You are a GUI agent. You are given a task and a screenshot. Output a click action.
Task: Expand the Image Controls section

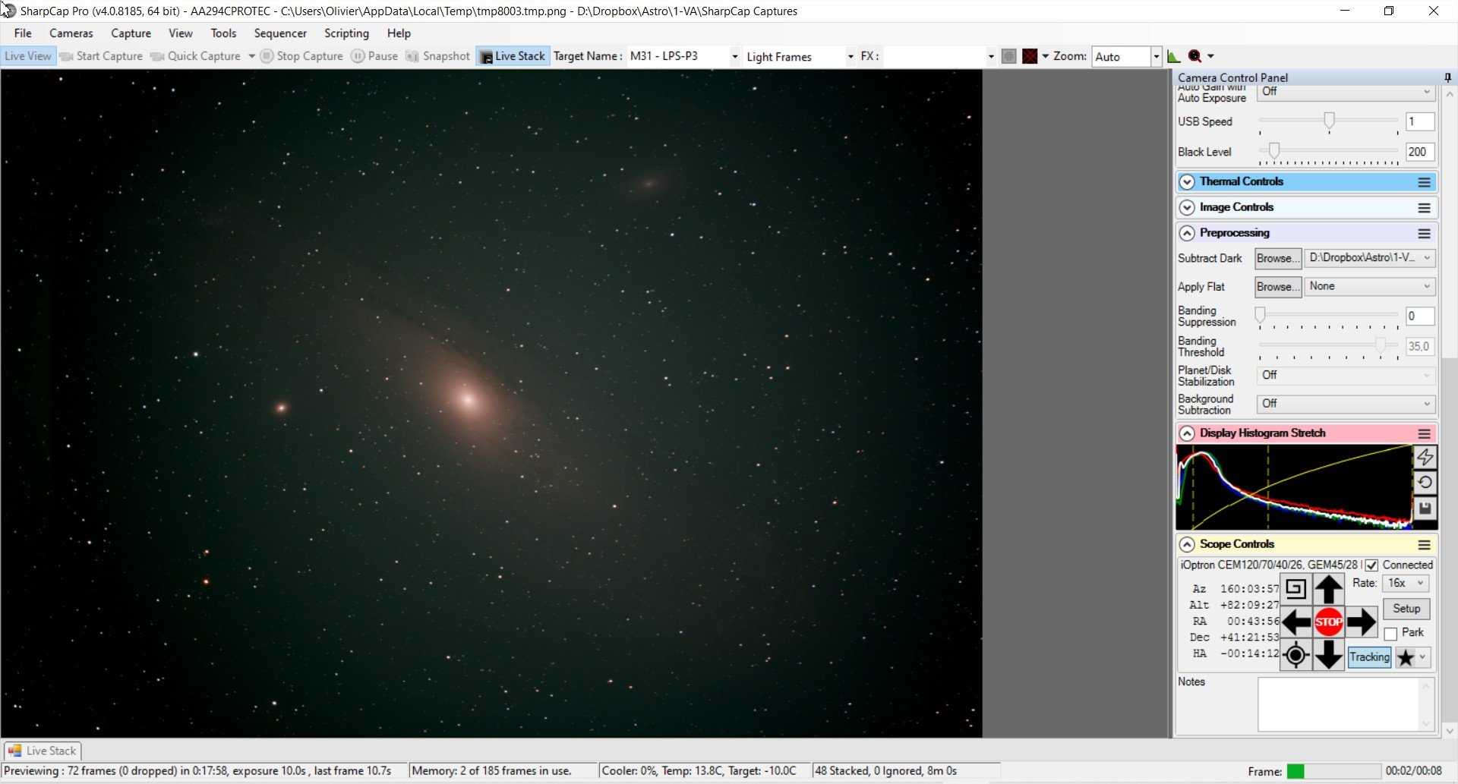click(1187, 208)
